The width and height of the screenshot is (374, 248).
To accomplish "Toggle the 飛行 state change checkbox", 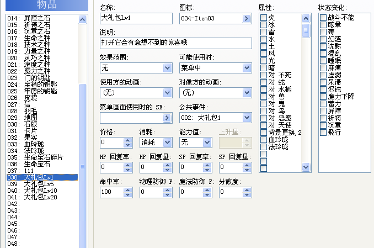I will pyautogui.click(x=323, y=133).
